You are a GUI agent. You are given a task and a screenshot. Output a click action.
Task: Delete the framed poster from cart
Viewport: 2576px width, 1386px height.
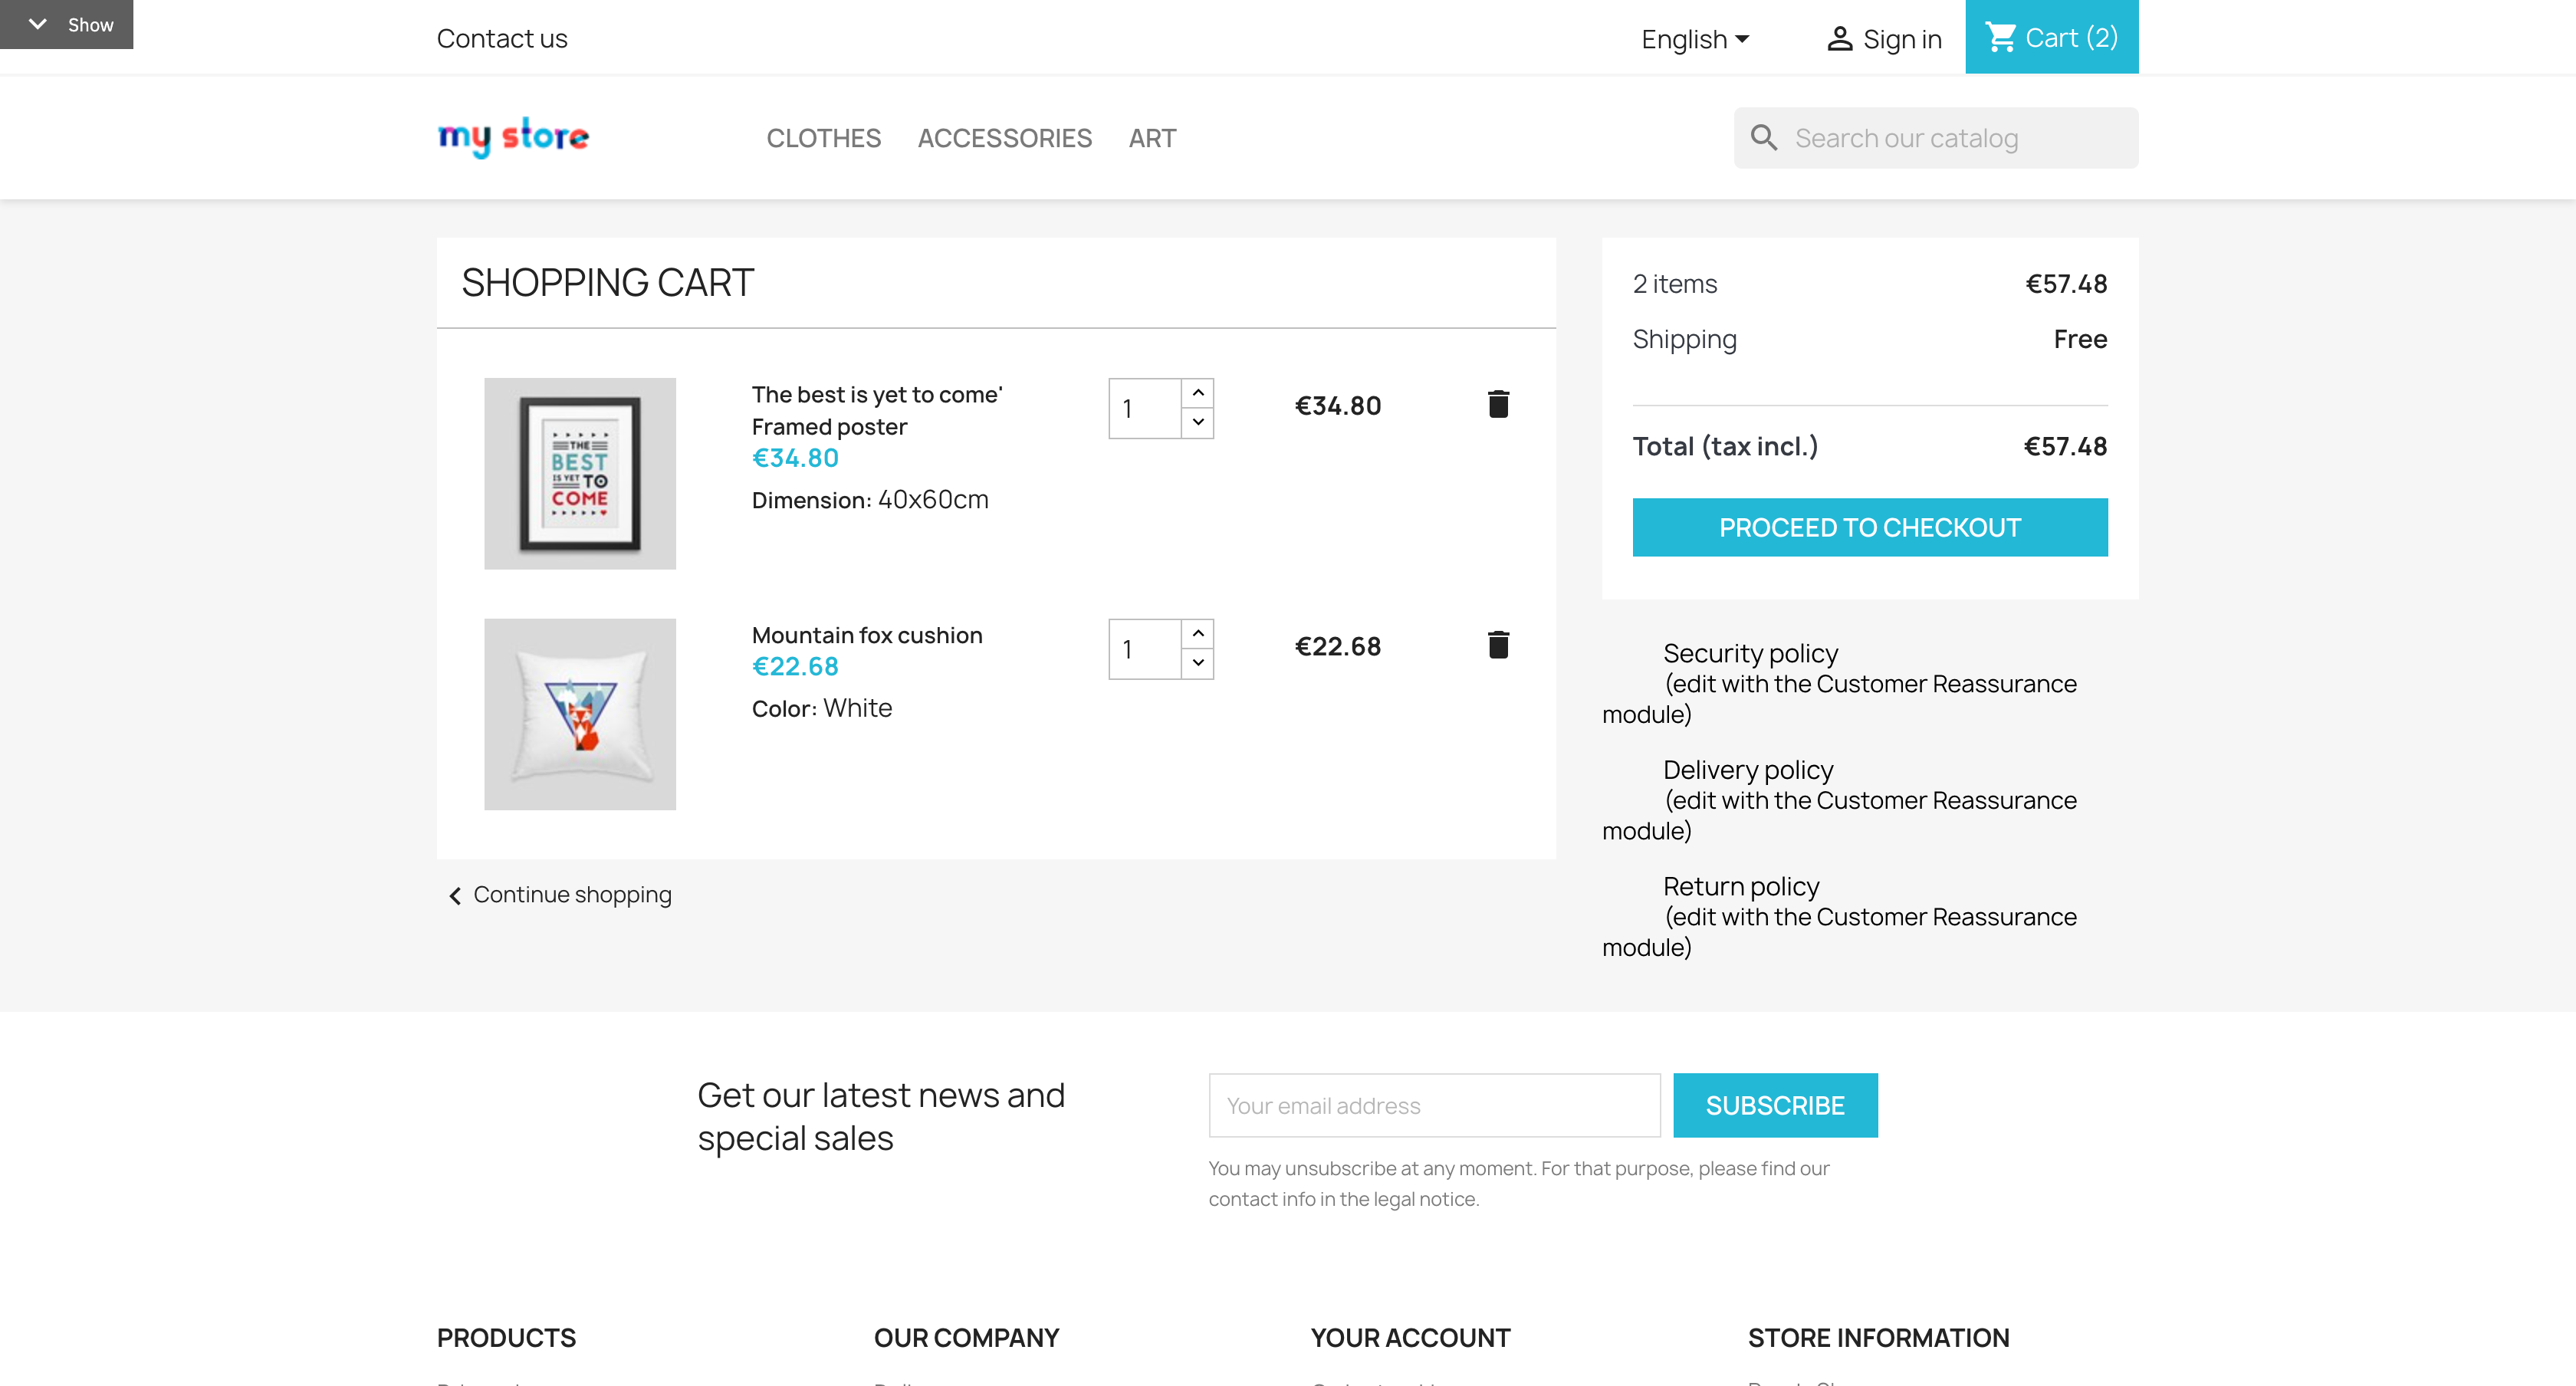point(1497,404)
